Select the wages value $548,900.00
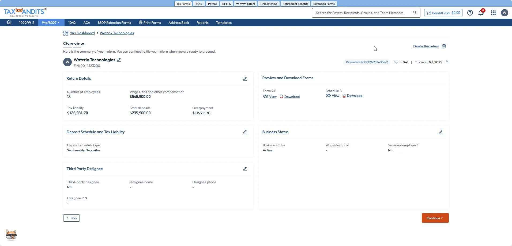This screenshot has width=512, height=246. [x=140, y=97]
